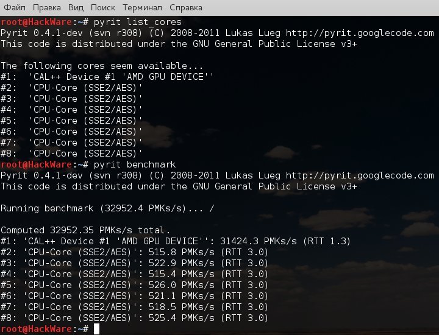Click list row '#1: CAL++ Device #1' without PMKs

[x=107, y=77]
